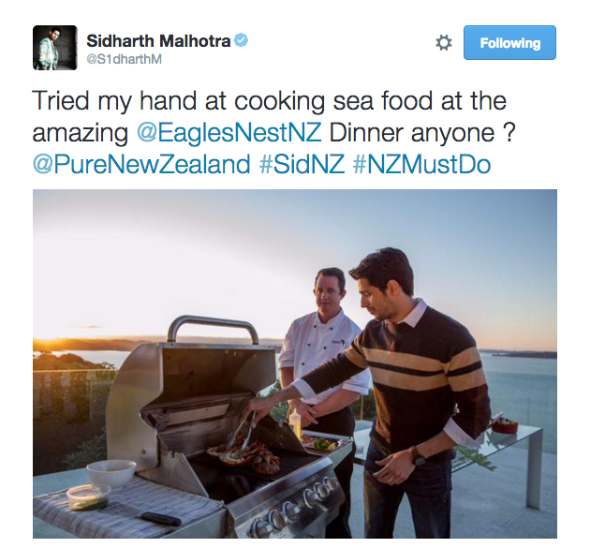Follow the @PureNewZealand mention link
Screen dimensions: 590x548
[x=141, y=165]
